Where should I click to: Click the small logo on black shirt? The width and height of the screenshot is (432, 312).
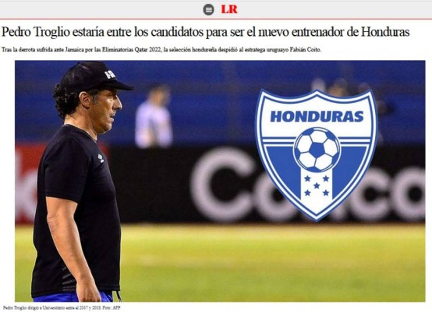pos(101,158)
